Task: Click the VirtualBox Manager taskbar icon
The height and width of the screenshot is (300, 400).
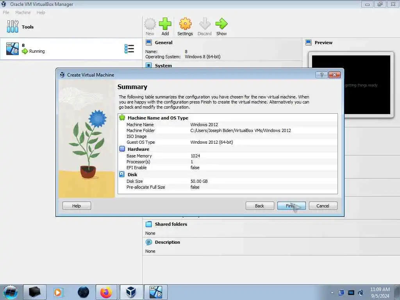Action: (x=131, y=292)
